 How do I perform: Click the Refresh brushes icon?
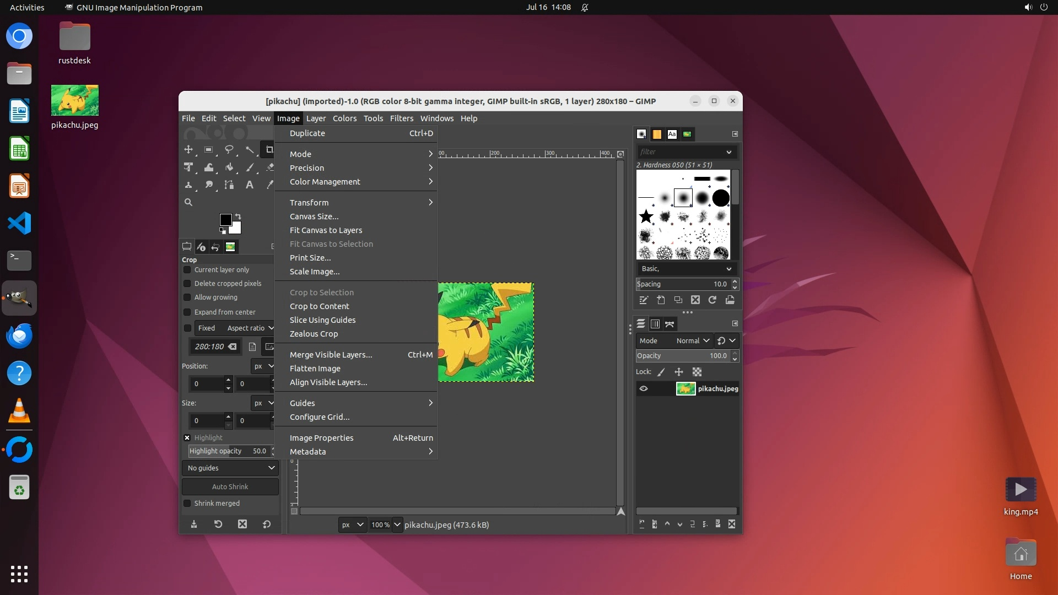(x=712, y=300)
